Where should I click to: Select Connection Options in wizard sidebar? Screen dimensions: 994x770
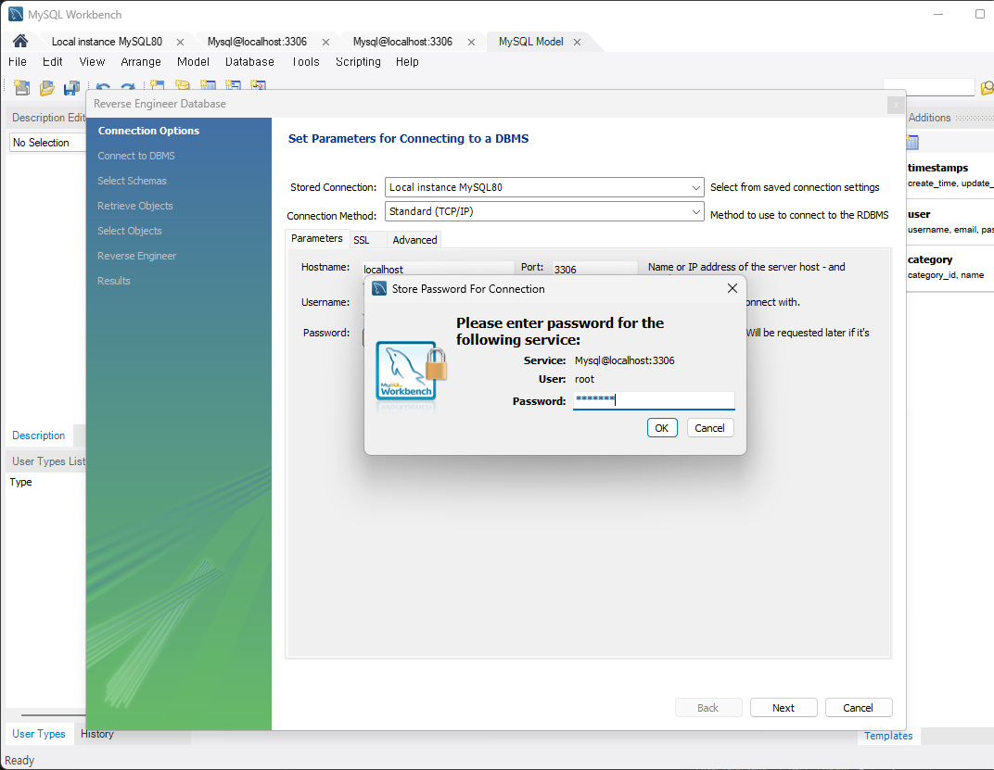point(148,131)
